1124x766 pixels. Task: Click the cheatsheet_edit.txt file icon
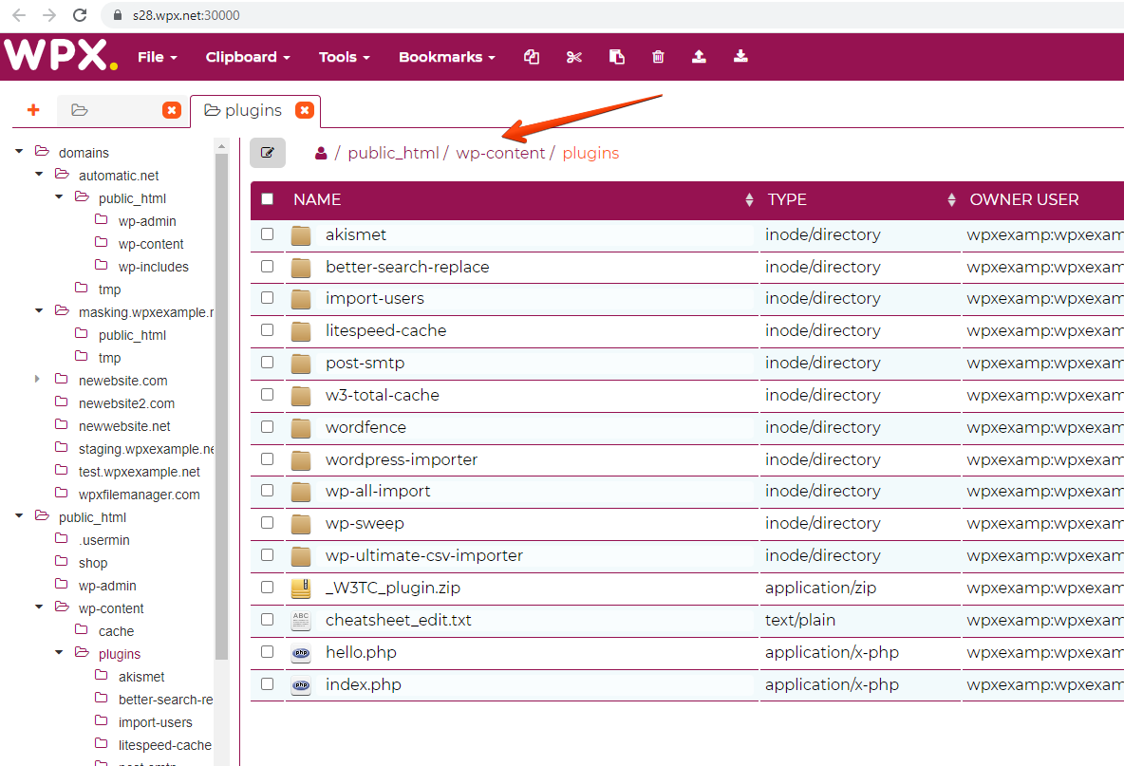point(301,621)
